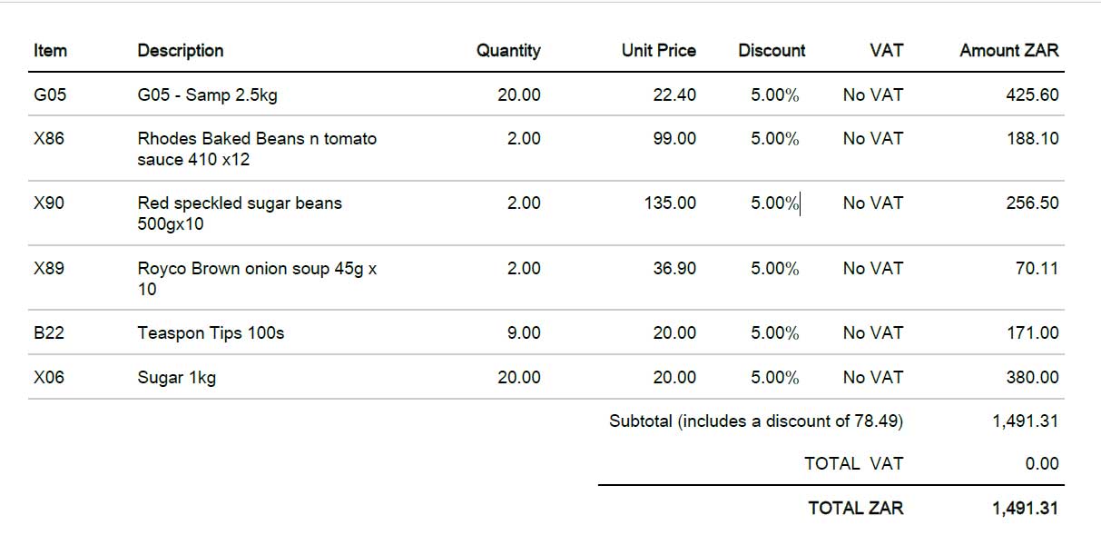
Task: Click the Subtotal discount label
Action: pos(755,421)
